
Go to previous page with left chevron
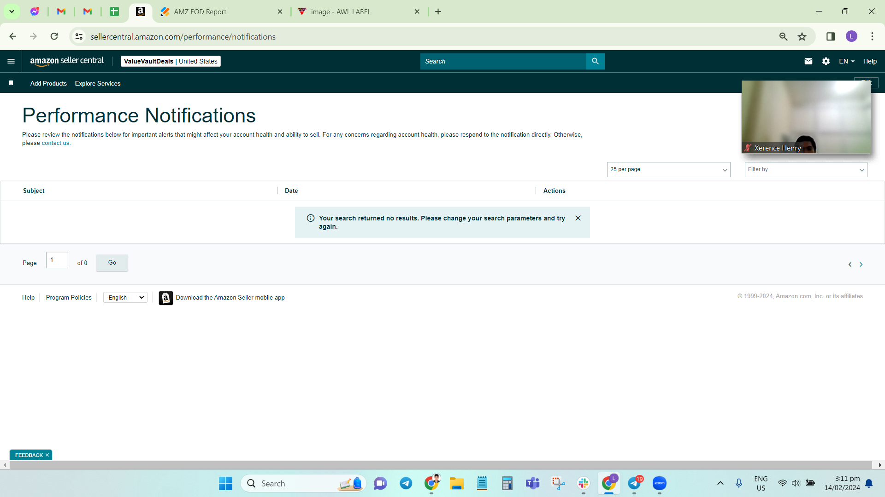click(850, 265)
